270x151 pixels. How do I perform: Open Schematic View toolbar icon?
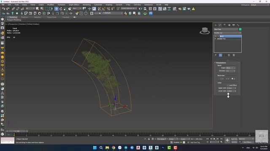tap(169, 9)
